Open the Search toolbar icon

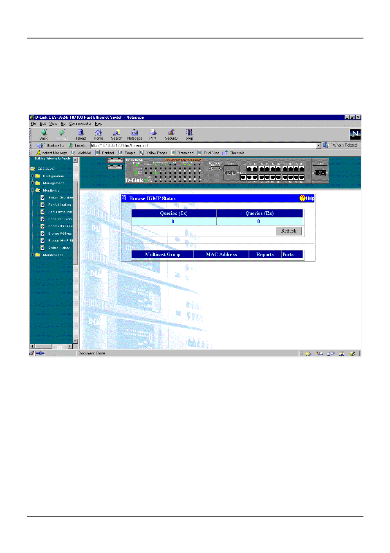(117, 134)
